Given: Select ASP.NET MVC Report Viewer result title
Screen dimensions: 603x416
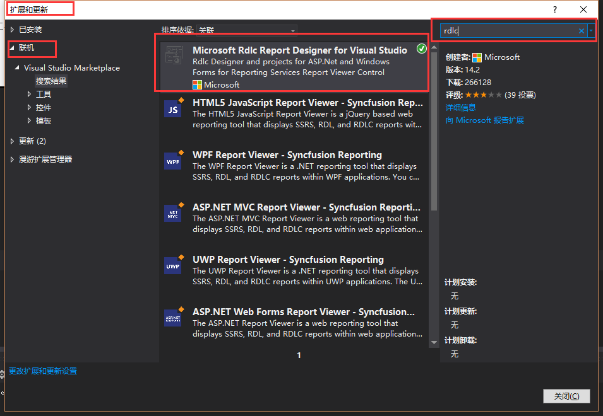Looking at the screenshot, I should pos(306,207).
